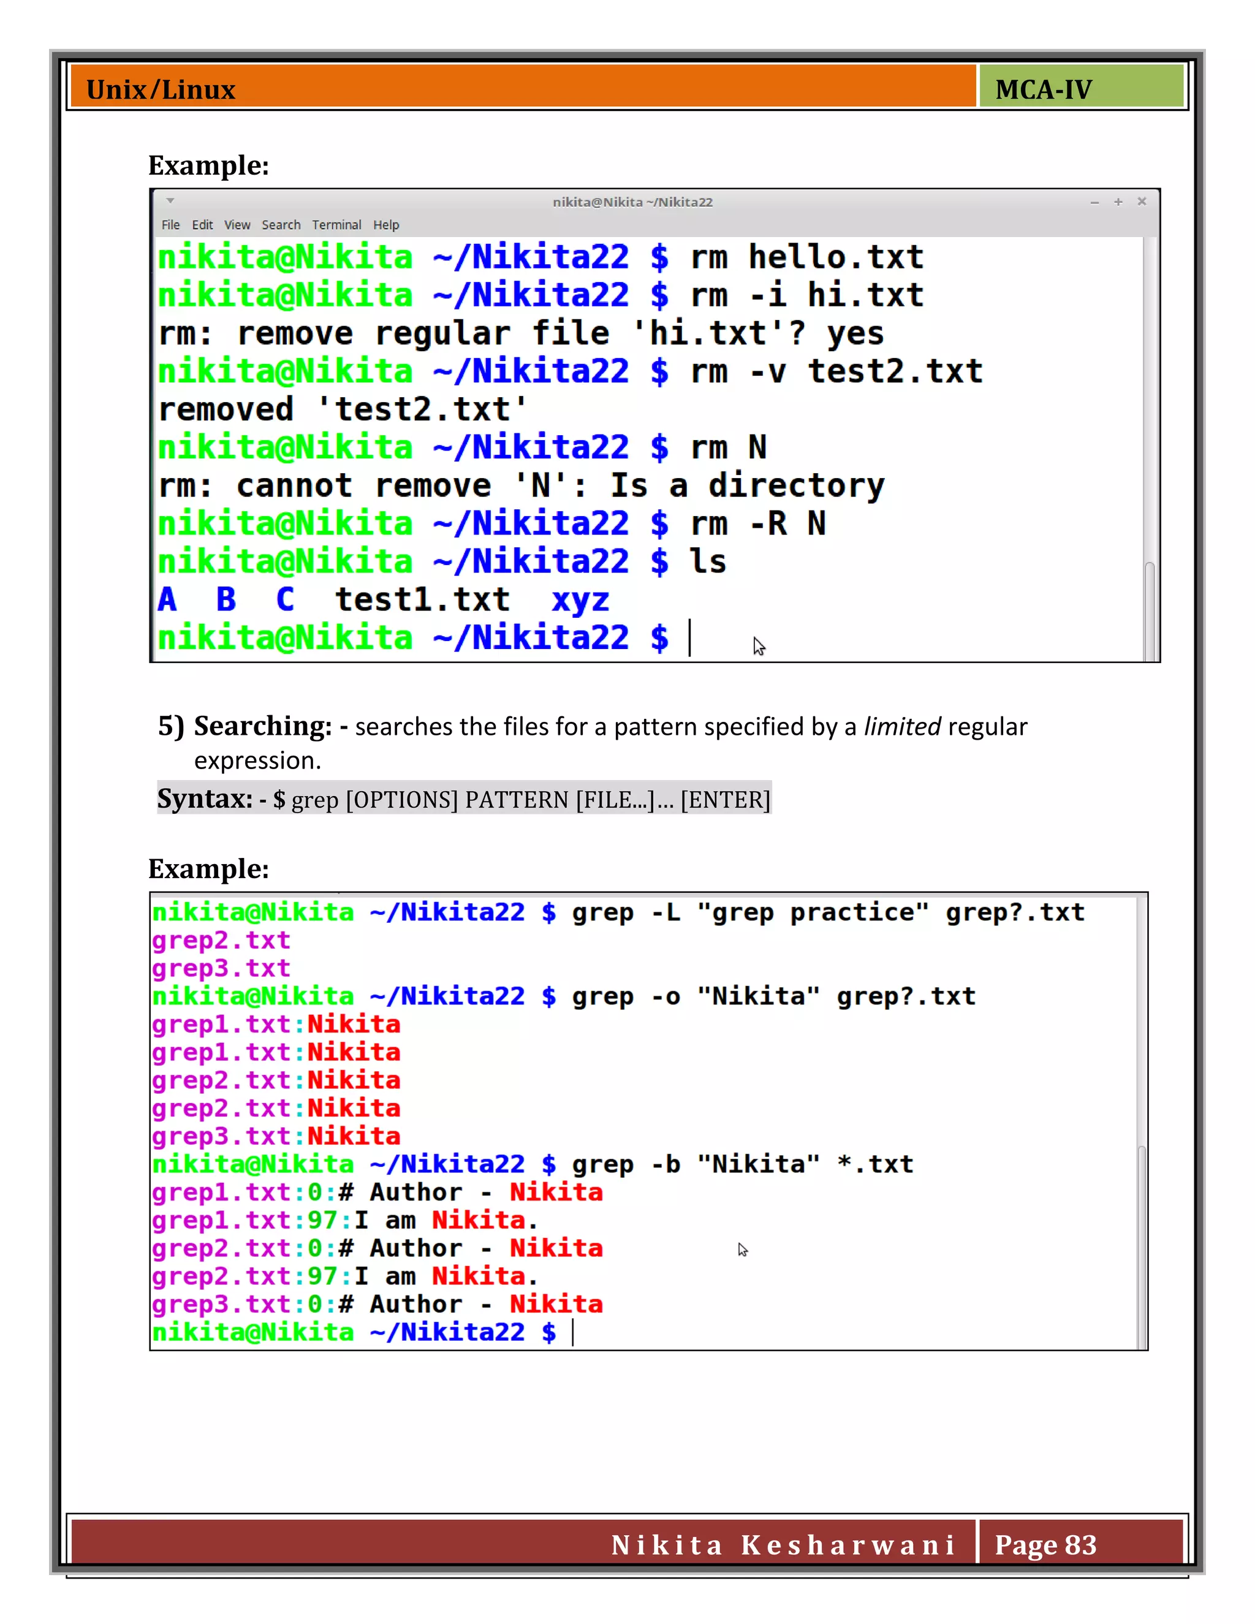Viewport: 1255px width, 1624px height.
Task: Click directory 'C' in ls output
Action: [285, 599]
